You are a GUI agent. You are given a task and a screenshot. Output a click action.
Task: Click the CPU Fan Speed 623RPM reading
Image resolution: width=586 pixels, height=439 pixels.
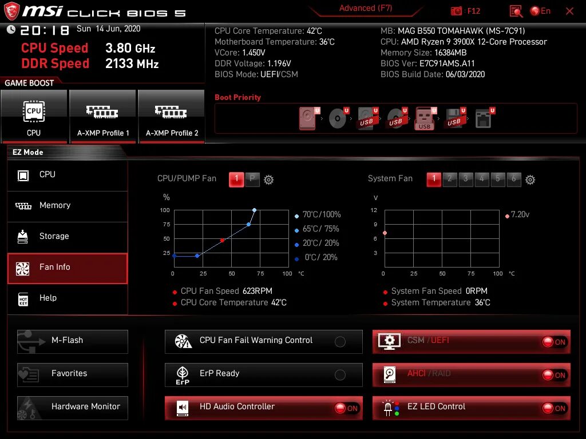click(227, 291)
